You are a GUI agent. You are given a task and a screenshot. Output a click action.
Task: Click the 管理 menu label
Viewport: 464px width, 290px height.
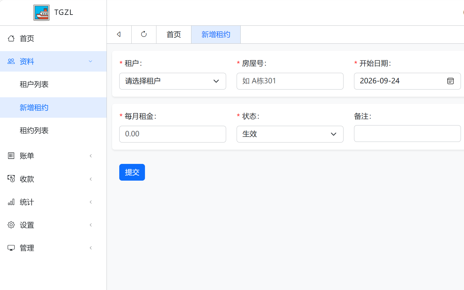27,248
